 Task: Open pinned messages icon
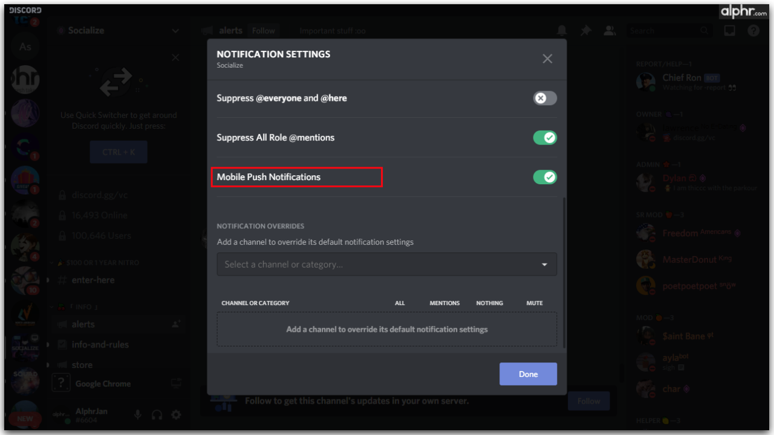[585, 30]
